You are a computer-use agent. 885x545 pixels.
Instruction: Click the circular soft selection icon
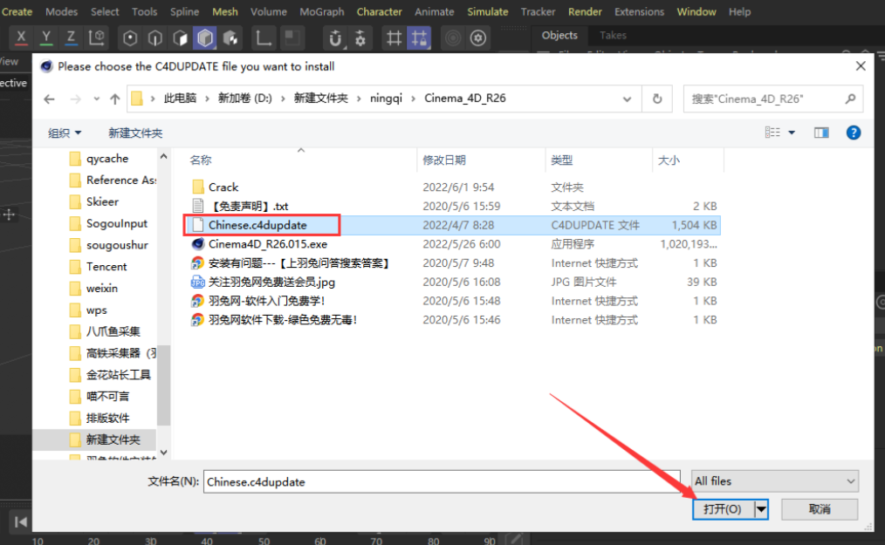(x=453, y=37)
